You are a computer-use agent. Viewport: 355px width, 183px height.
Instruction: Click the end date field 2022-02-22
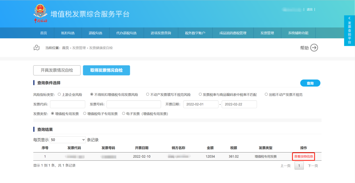pyautogui.click(x=239, y=104)
